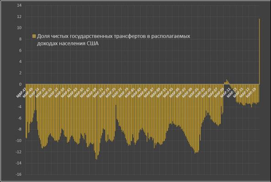Click the tall spike bar reaching 12
271x182 pixels.
coord(259,52)
